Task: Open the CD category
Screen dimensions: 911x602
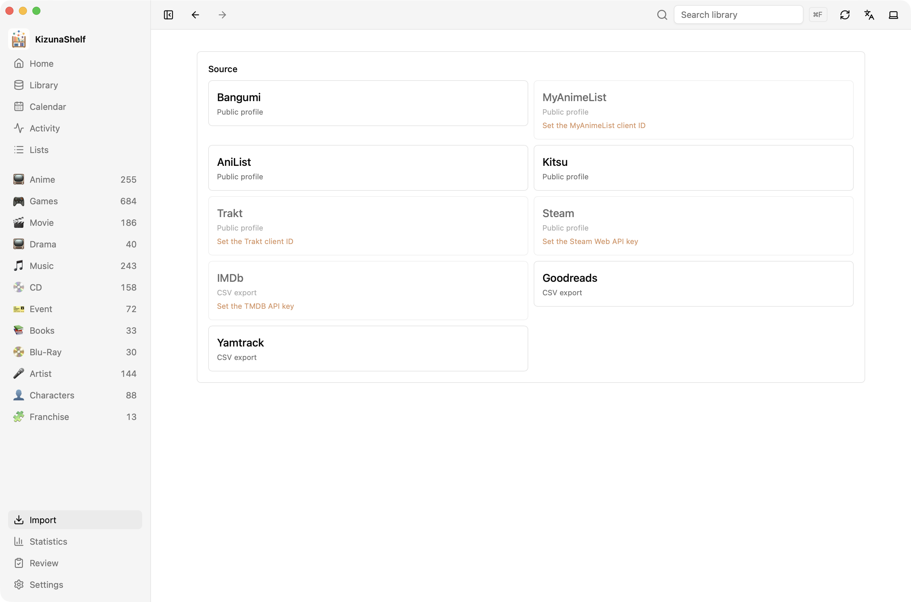Action: pos(75,287)
